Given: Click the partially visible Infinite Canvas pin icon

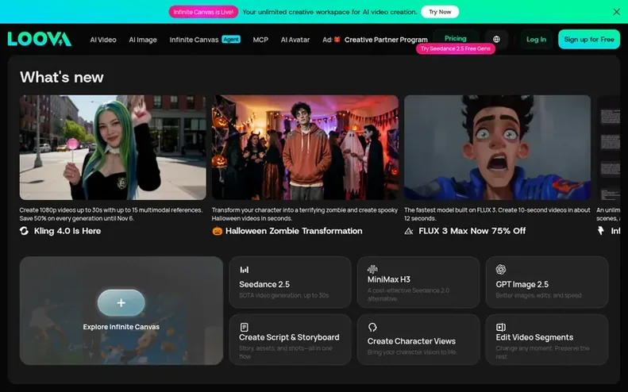Looking at the screenshot, I should (x=600, y=231).
